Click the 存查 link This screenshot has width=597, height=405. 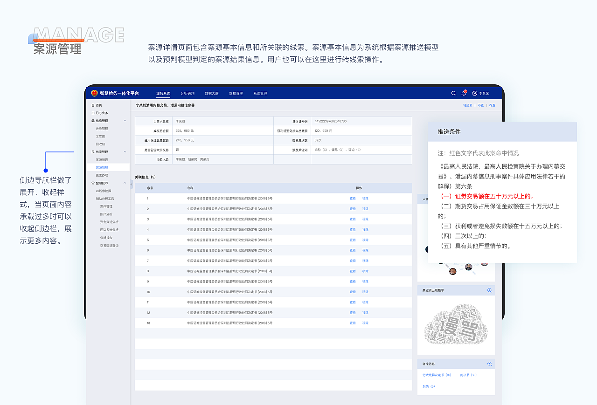[493, 105]
